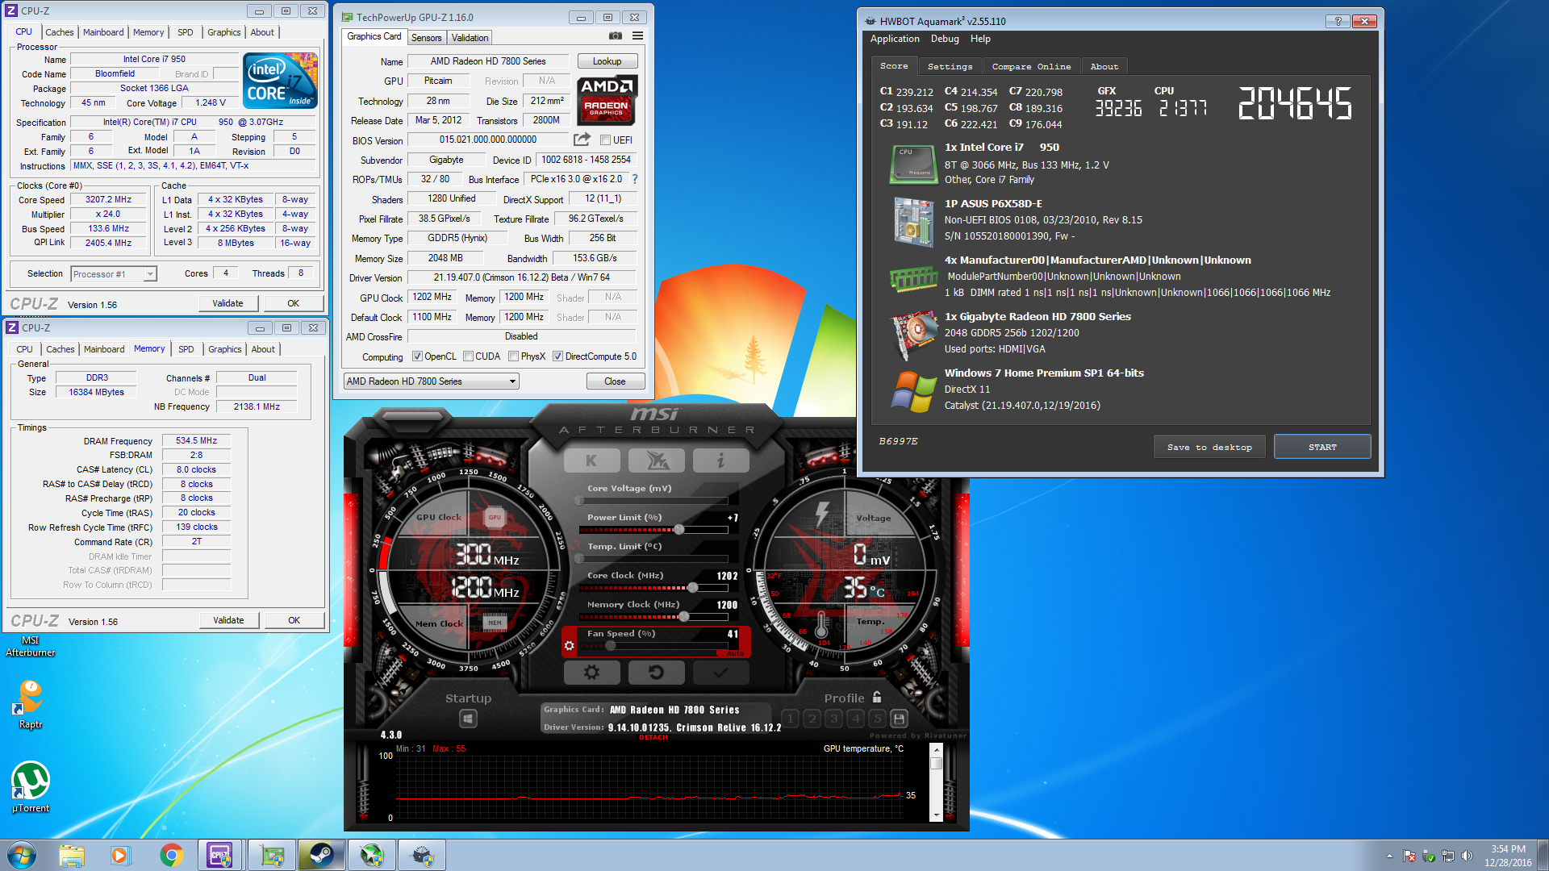1549x871 pixels.
Task: Click GPU-Z screenshot camera icon
Action: point(616,35)
